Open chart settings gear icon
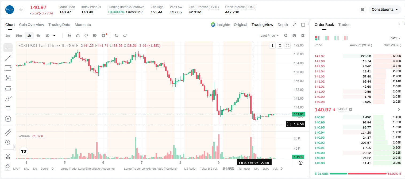This screenshot has width=405, height=179. [x=303, y=36]
